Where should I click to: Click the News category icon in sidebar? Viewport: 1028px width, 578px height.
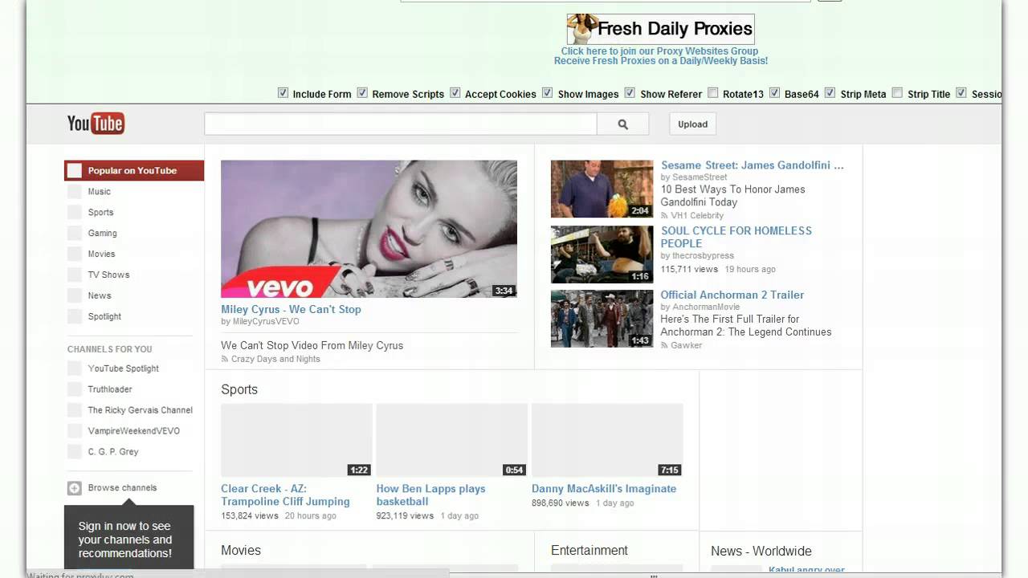pos(75,296)
